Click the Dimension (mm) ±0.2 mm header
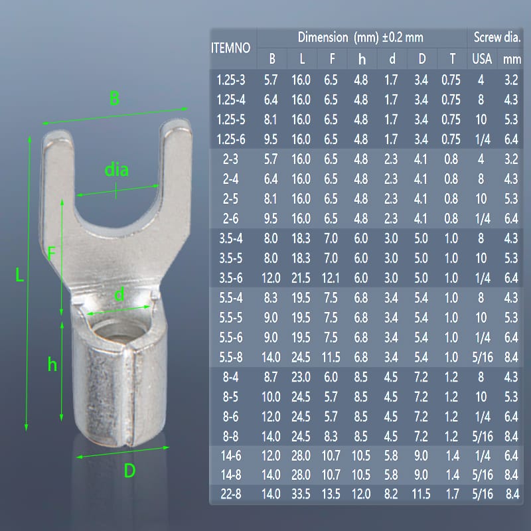 pos(360,37)
